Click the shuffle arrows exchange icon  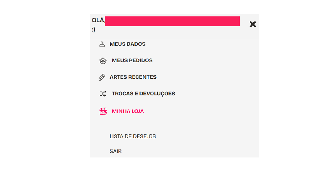pyautogui.click(x=103, y=94)
